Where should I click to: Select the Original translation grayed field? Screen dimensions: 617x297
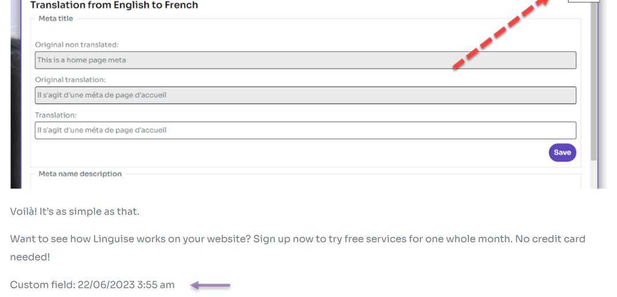(305, 95)
